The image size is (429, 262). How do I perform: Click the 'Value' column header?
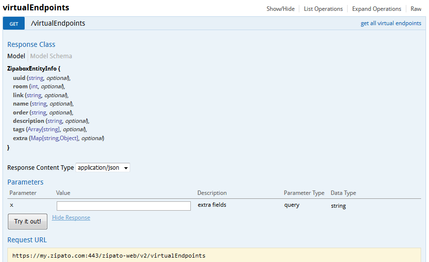(x=63, y=193)
